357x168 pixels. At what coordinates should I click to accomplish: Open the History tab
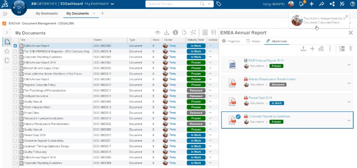253,41
